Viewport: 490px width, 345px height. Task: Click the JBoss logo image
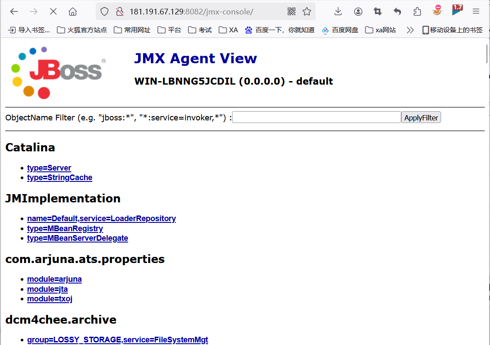click(58, 73)
